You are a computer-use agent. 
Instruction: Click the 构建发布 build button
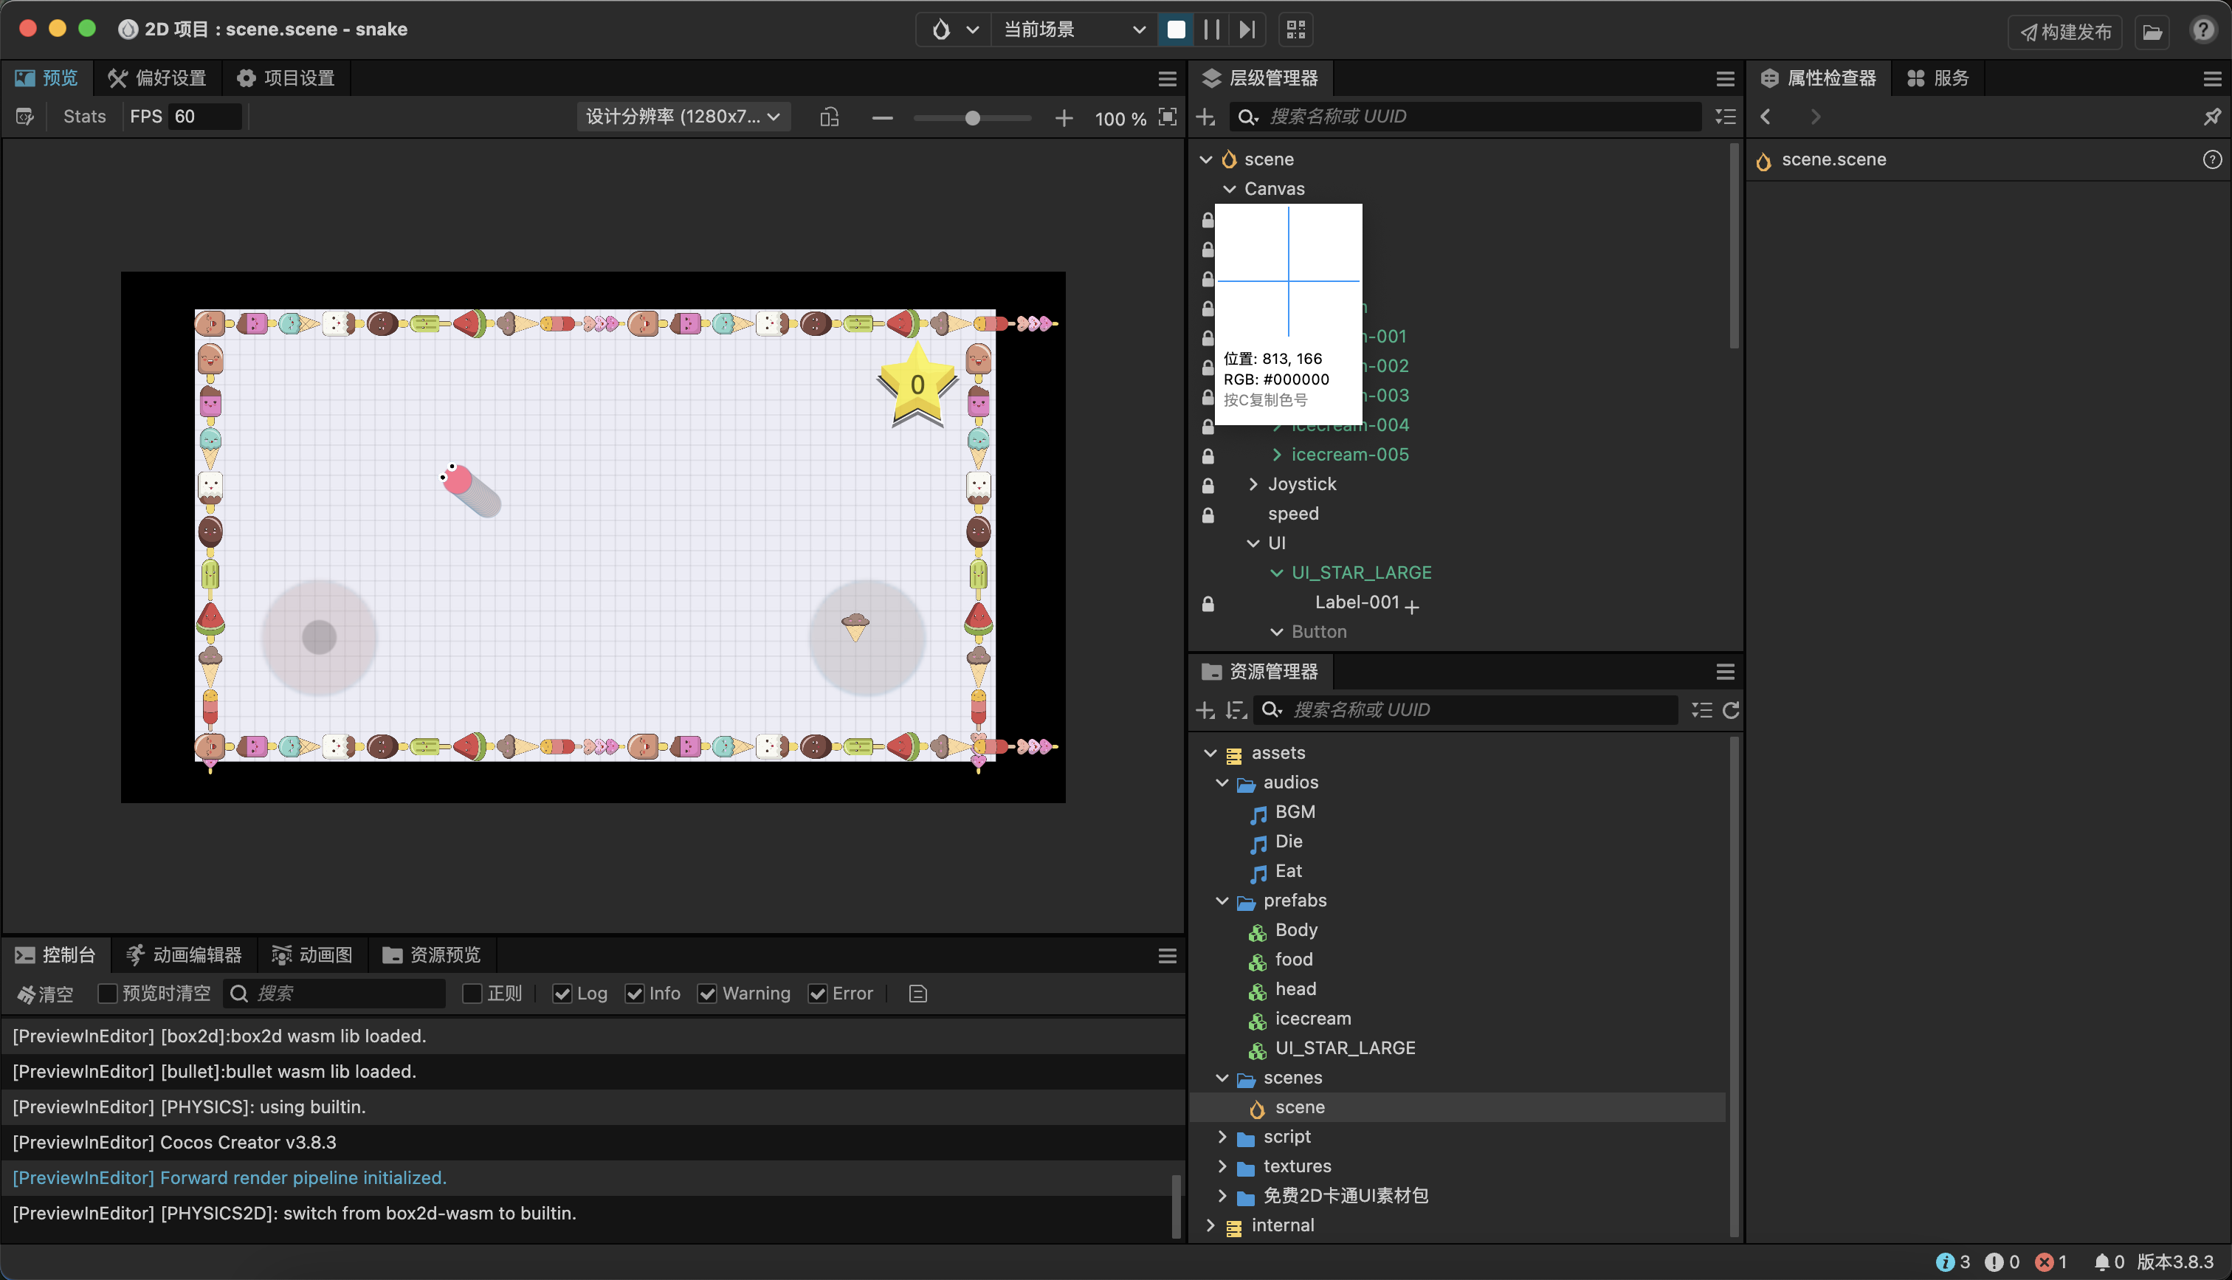[2065, 32]
